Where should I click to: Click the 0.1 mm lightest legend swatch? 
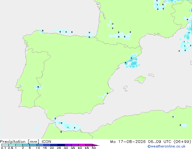pos(5,145)
